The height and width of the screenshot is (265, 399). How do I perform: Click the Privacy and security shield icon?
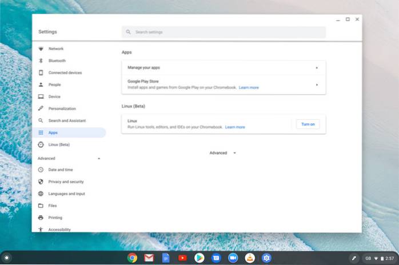pyautogui.click(x=41, y=182)
